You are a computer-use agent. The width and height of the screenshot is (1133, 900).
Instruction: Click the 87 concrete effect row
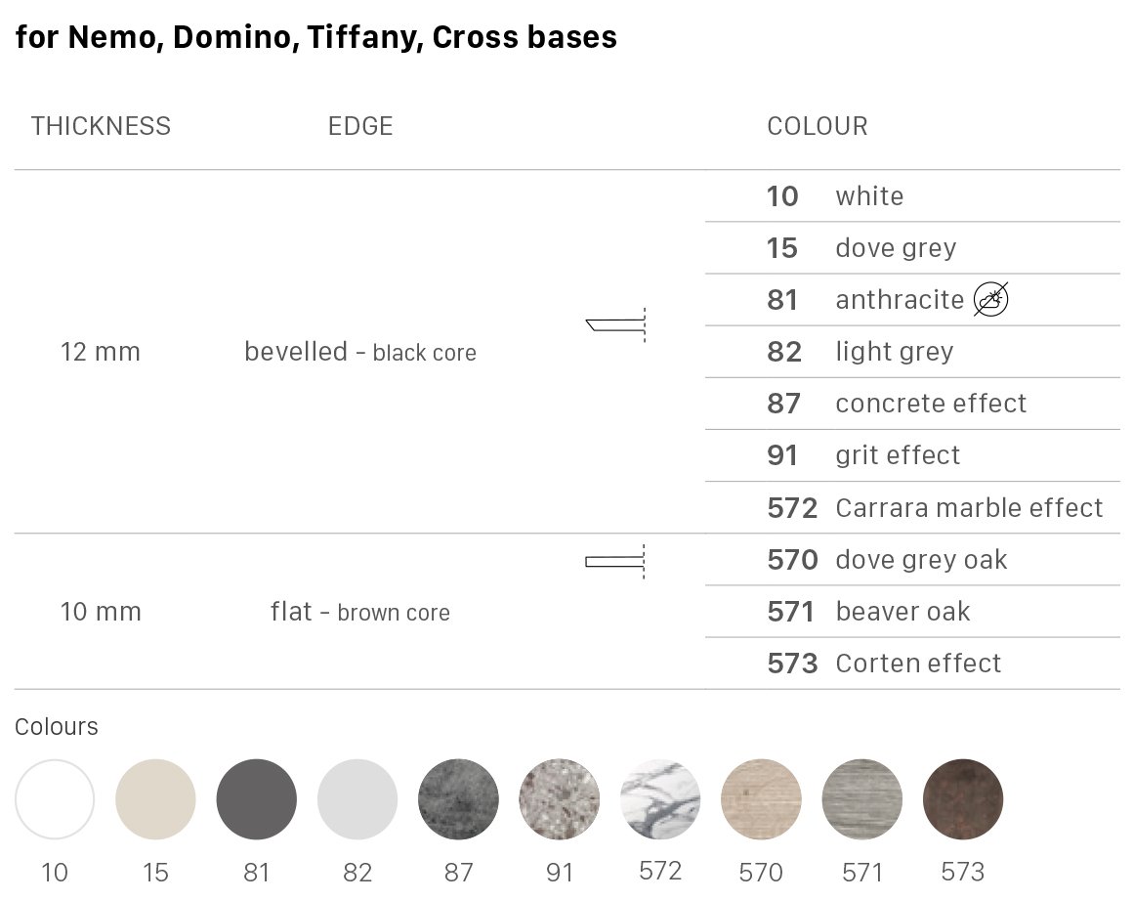tap(912, 404)
